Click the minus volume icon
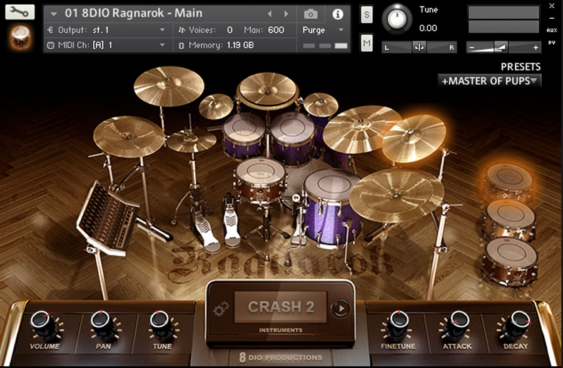Viewport: 563px width, 368px height. [x=472, y=47]
